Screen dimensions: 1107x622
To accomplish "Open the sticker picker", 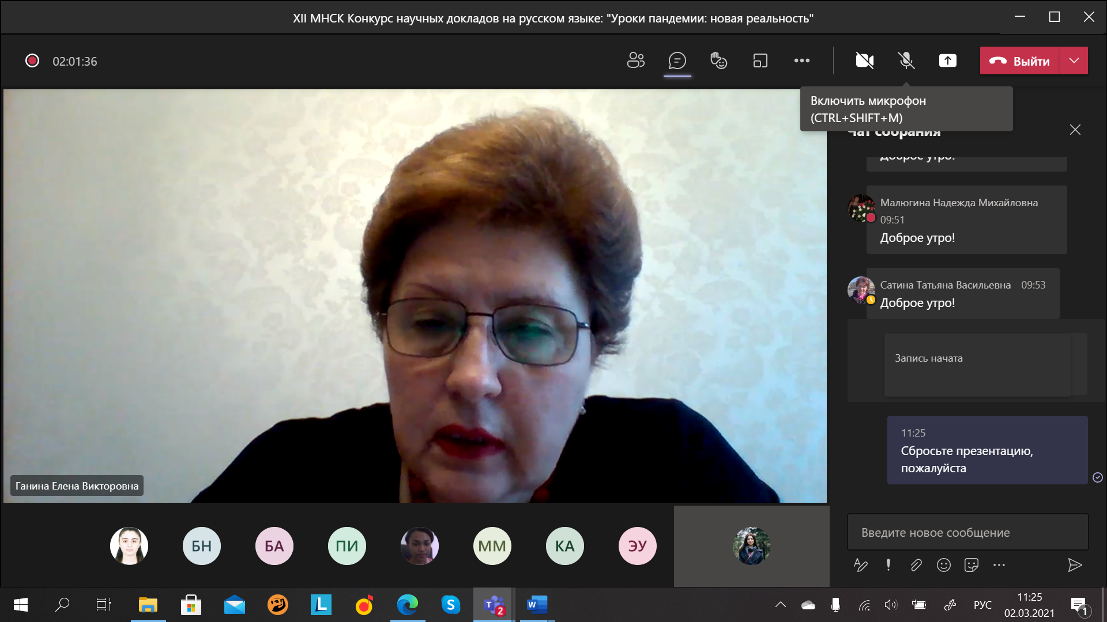I will tap(972, 565).
